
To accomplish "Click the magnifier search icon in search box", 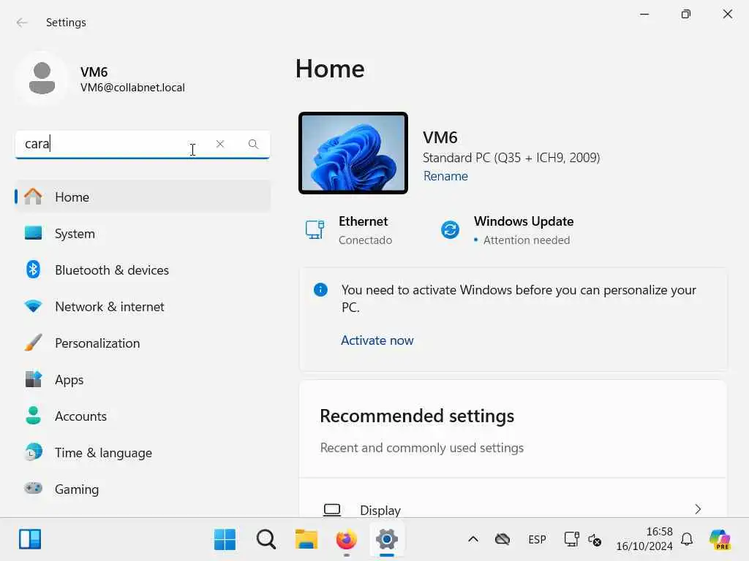I will click(253, 144).
